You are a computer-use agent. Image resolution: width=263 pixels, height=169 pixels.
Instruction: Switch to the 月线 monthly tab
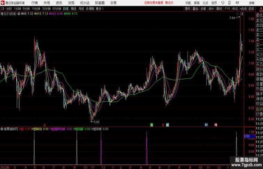[81, 9]
